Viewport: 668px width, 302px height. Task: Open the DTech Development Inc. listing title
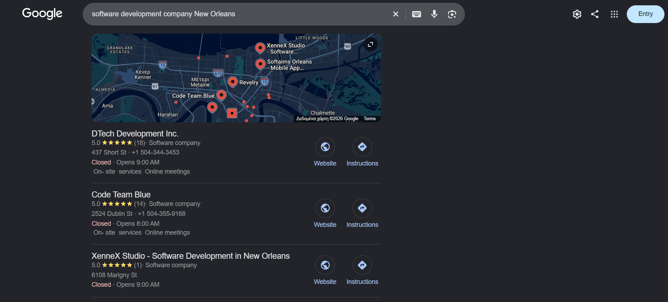click(x=135, y=134)
